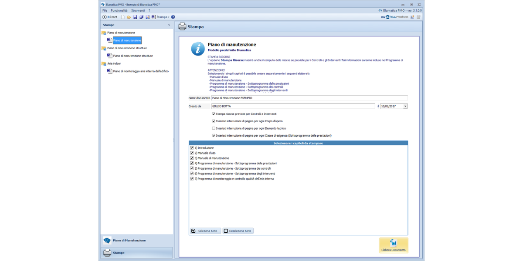Open the Funzionalità menu

pyautogui.click(x=119, y=10)
